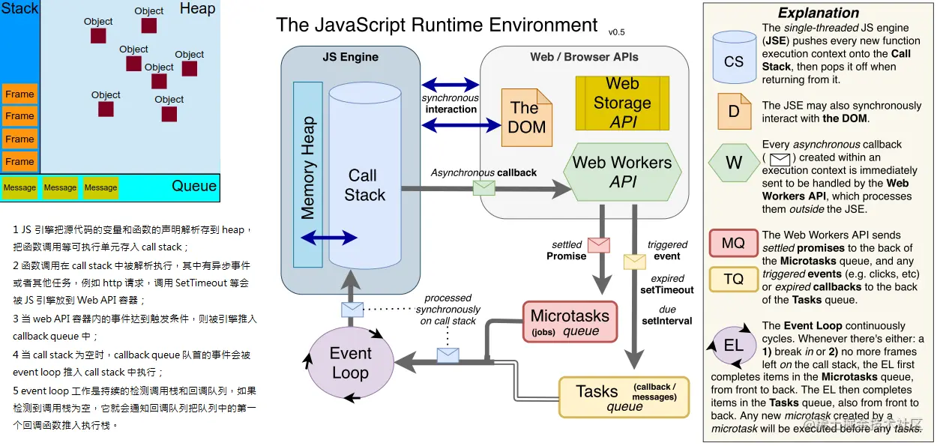Click the expired setTimeout label
The width and height of the screenshot is (937, 446).
[667, 284]
